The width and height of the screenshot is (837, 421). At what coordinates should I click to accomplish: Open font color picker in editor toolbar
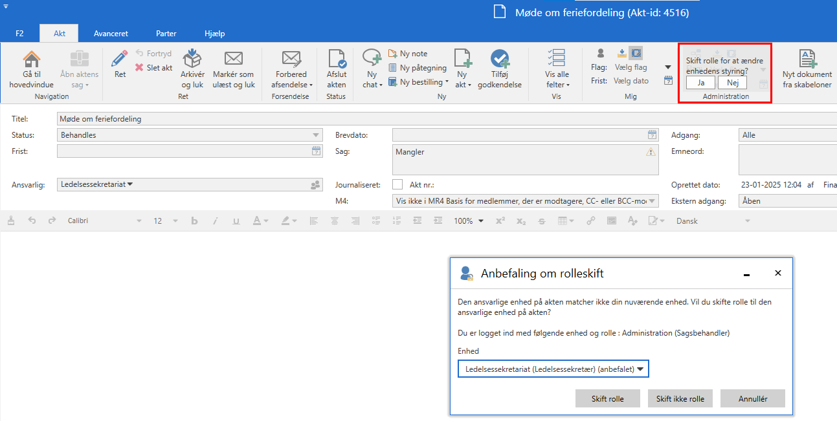260,221
